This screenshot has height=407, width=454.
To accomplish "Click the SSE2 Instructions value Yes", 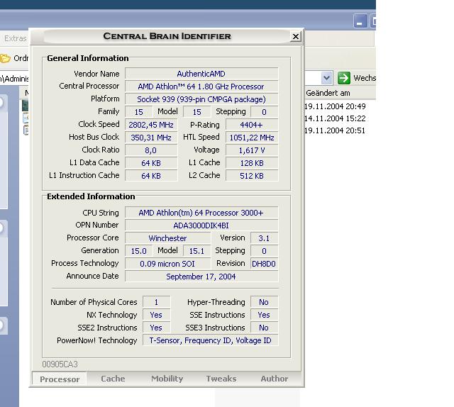I will click(156, 328).
